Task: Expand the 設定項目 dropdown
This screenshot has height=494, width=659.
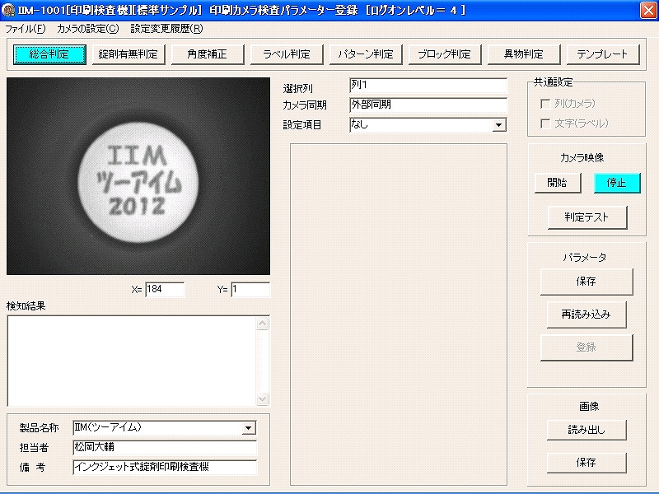Action: coord(498,125)
